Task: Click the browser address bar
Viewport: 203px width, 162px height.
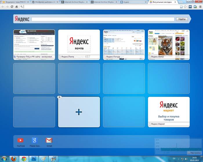Action: [101, 7]
